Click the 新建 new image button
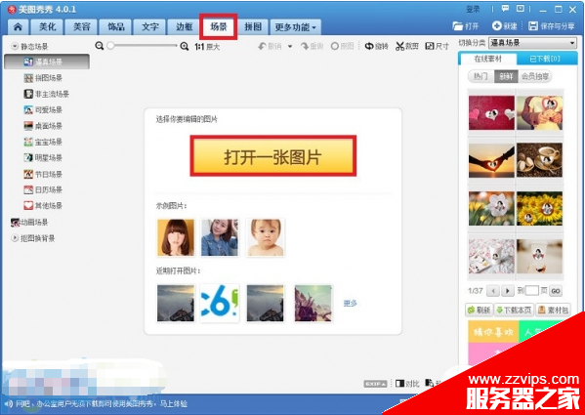This screenshot has height=415, width=585. click(x=504, y=26)
